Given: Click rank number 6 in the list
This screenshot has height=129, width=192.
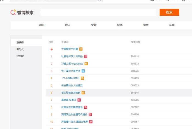Looking at the screenshot, I should (x=52, y=93).
